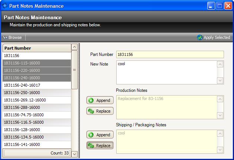Select part 1831156-240-16017 in list
234x160 pixels.
click(x=36, y=85)
